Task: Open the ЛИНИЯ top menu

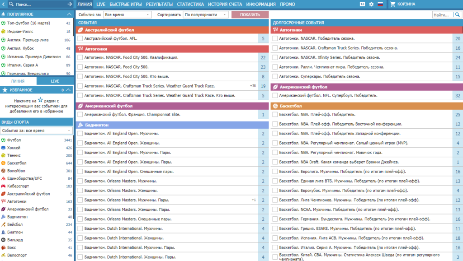Action: (x=85, y=4)
